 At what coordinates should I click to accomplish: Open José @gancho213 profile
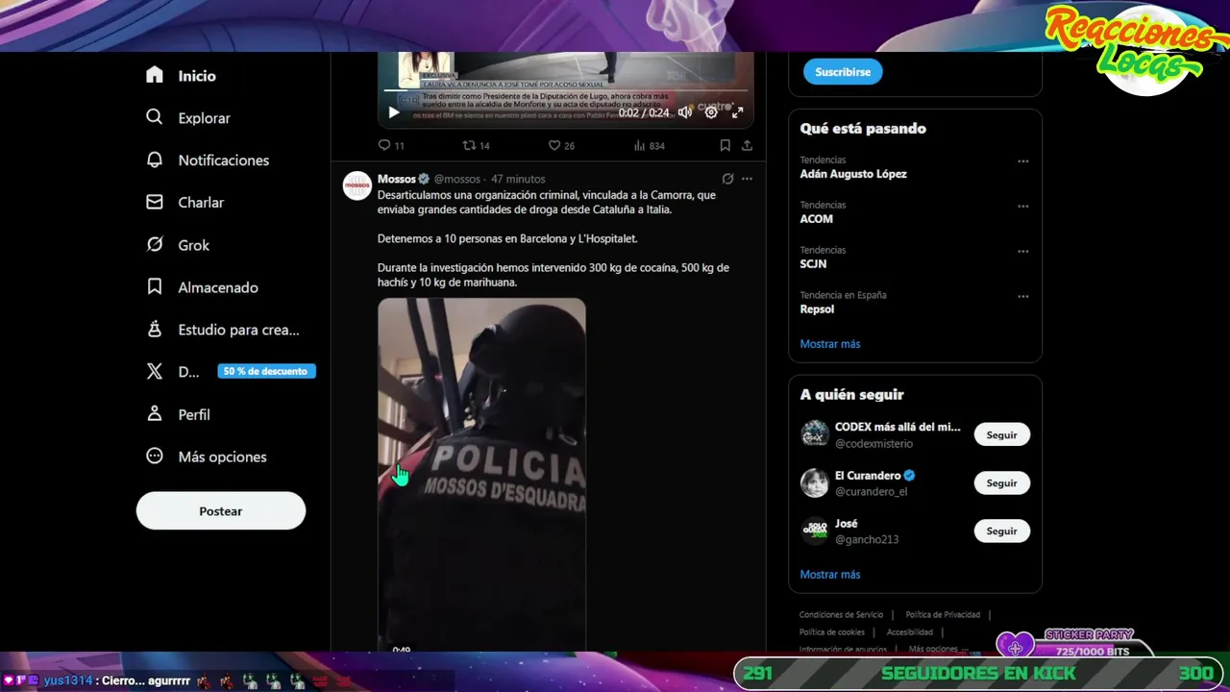click(x=846, y=524)
